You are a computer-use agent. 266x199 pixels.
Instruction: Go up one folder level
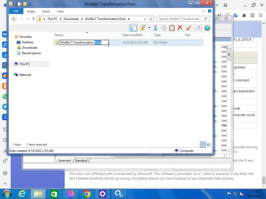click(x=34, y=19)
